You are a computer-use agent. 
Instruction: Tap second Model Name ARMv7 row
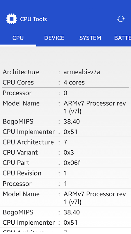(65, 198)
